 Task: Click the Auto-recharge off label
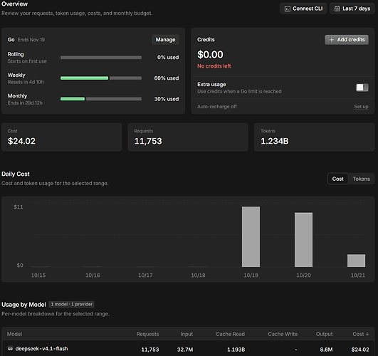217,106
